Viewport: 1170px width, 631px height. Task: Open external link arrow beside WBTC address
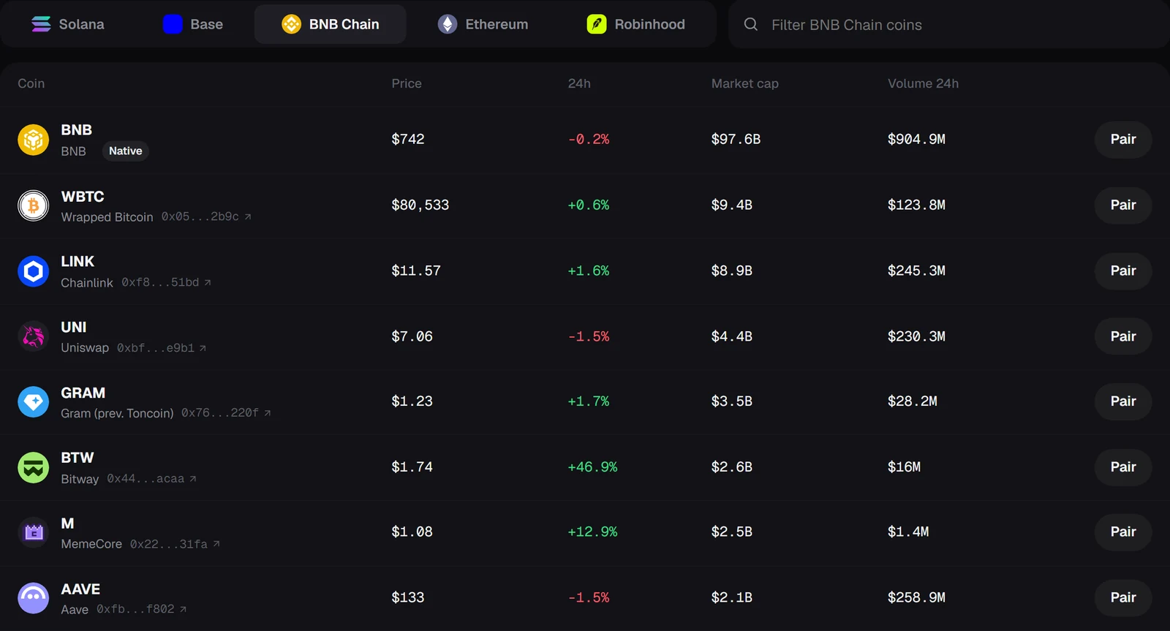248,216
